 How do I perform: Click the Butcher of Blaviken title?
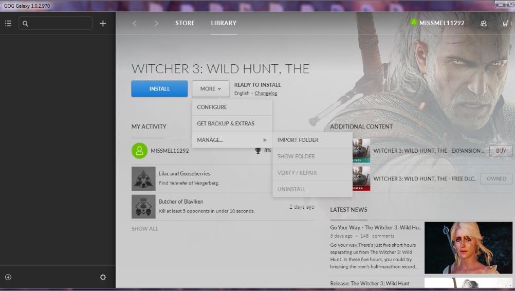[181, 202]
